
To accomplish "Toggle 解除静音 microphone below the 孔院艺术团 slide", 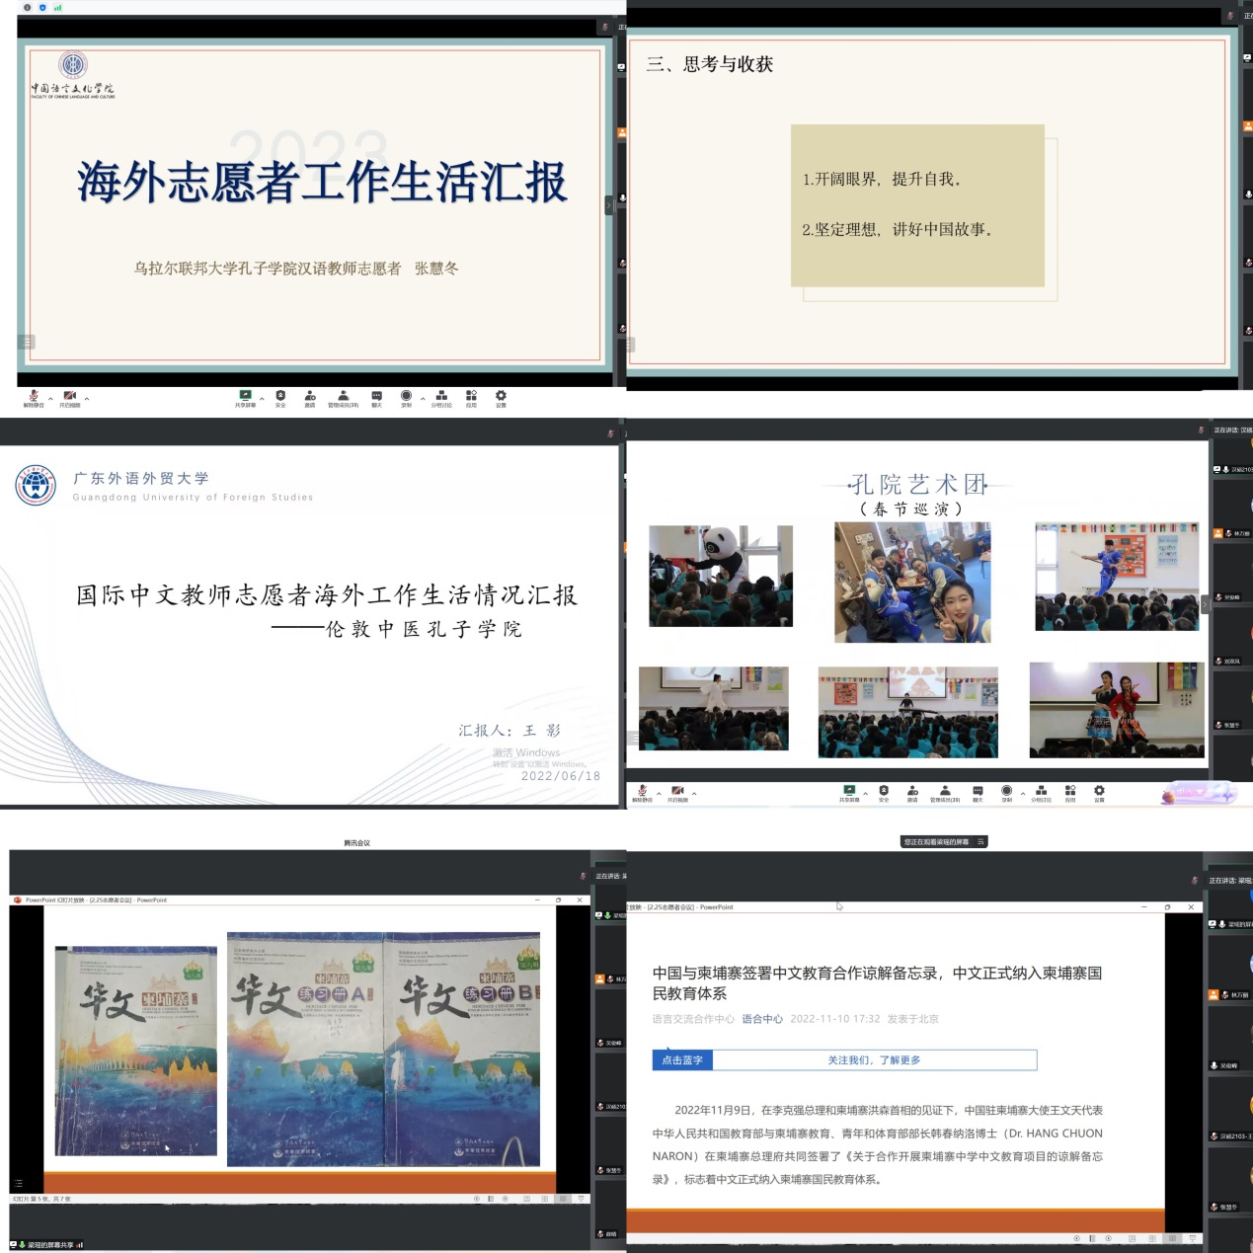I will pos(642,792).
